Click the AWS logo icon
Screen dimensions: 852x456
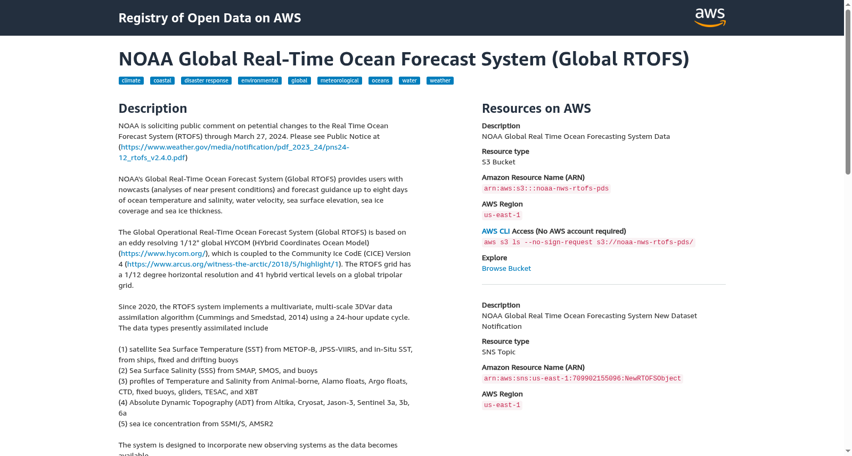[x=710, y=18]
